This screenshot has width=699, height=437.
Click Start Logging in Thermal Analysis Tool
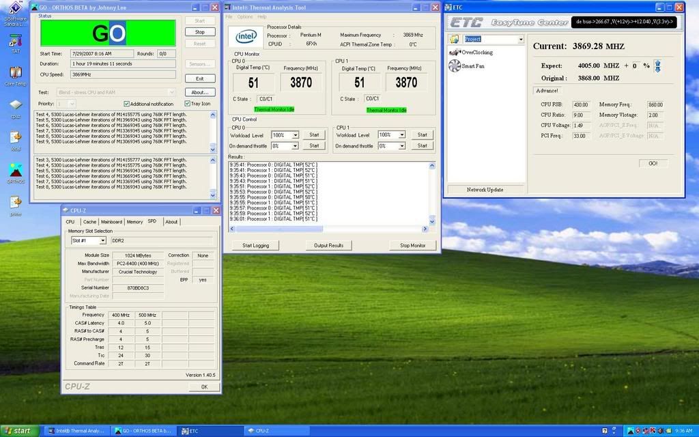coord(255,245)
